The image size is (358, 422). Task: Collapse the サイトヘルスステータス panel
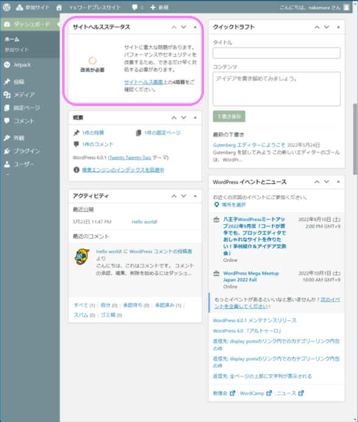pos(195,27)
